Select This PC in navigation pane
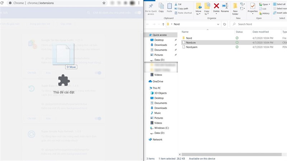 pyautogui.click(x=156, y=88)
